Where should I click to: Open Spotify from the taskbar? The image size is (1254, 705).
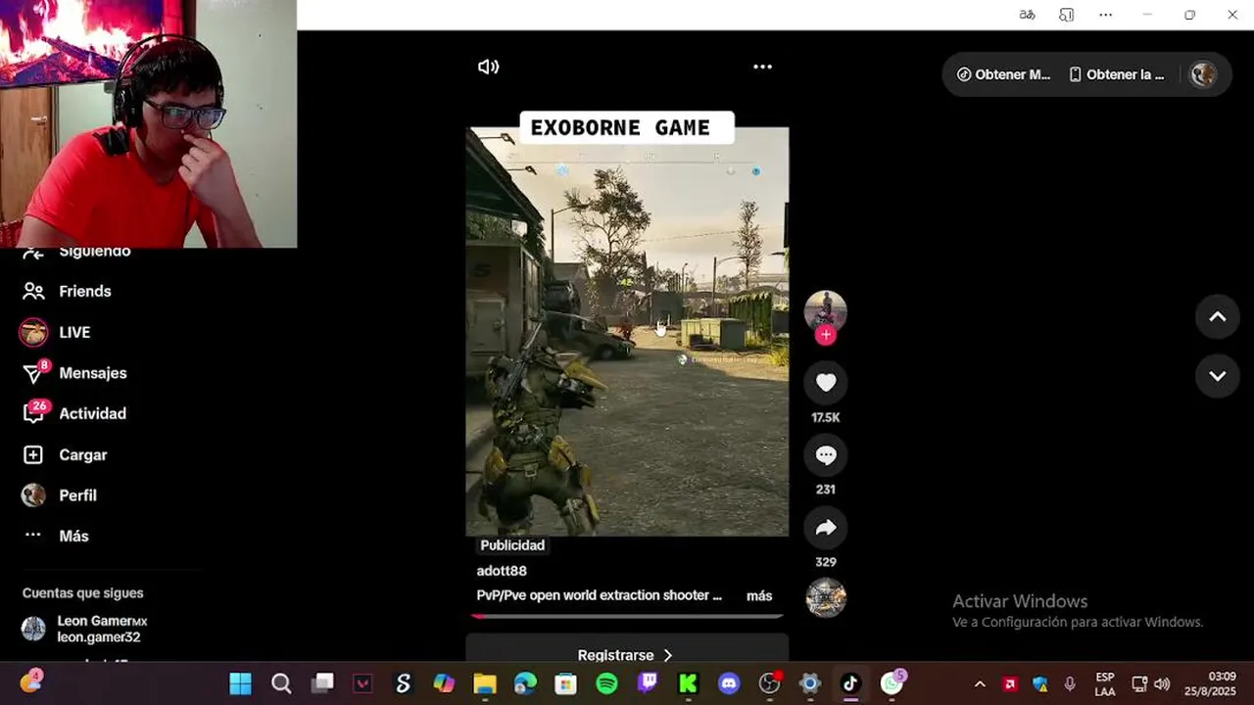606,683
